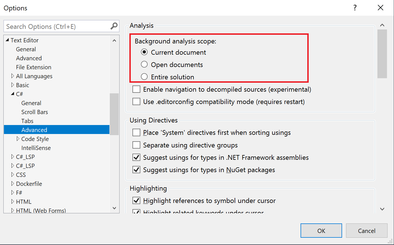The image size is (394, 245).
Task: Click the Help question mark icon
Action: click(x=355, y=8)
